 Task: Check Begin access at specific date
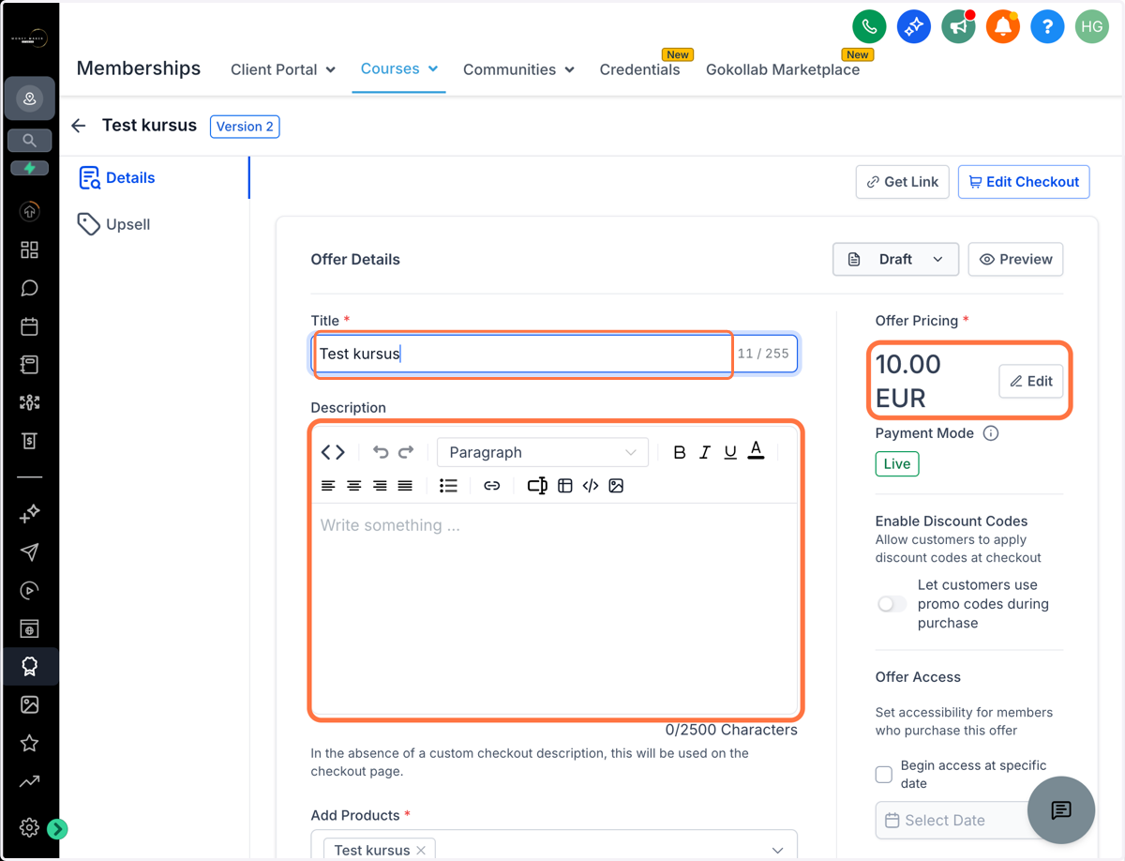point(884,774)
